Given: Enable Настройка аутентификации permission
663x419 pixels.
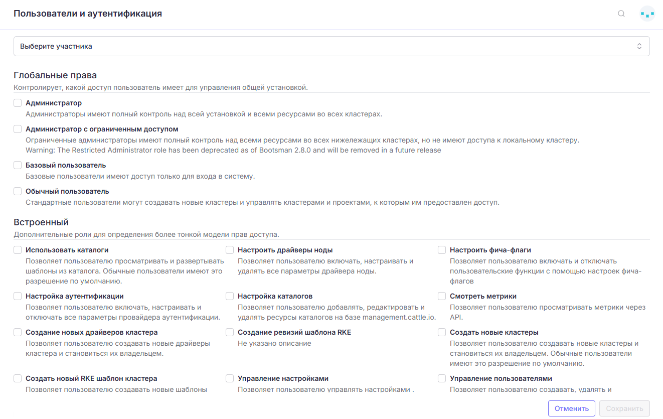Looking at the screenshot, I should pos(18,296).
